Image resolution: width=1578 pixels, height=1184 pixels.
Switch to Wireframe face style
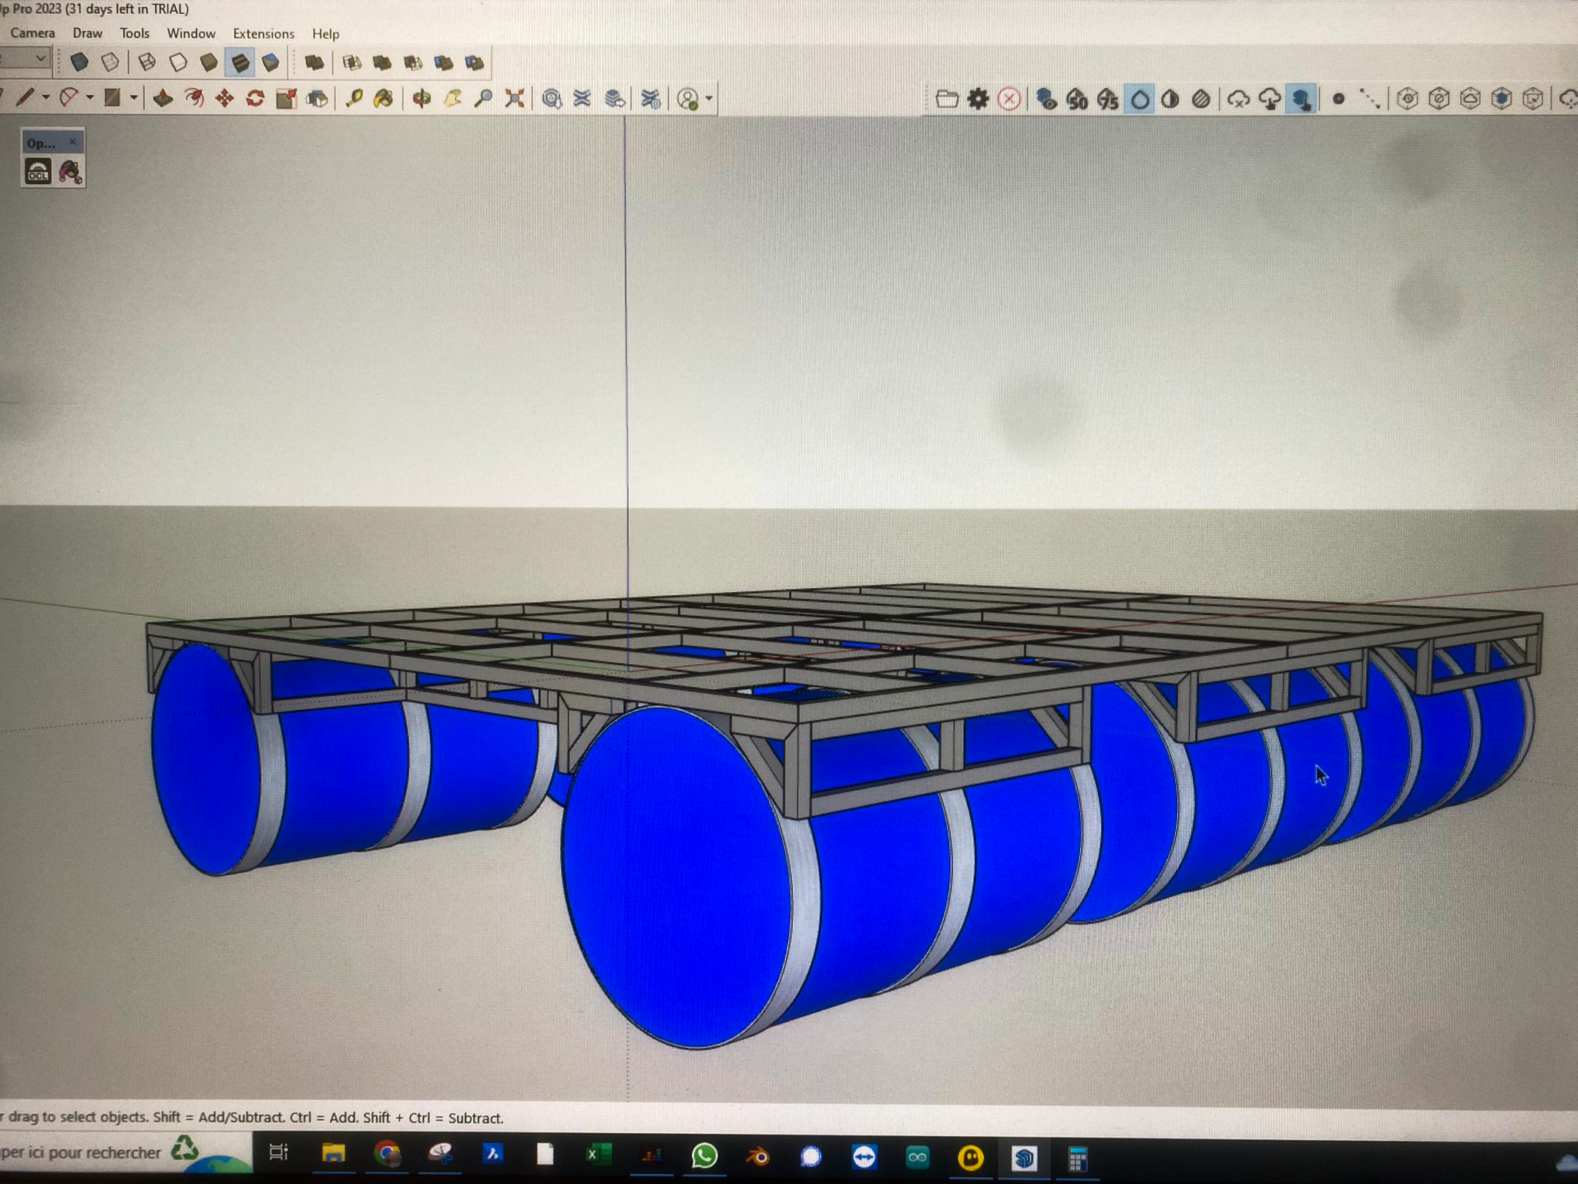(x=147, y=62)
